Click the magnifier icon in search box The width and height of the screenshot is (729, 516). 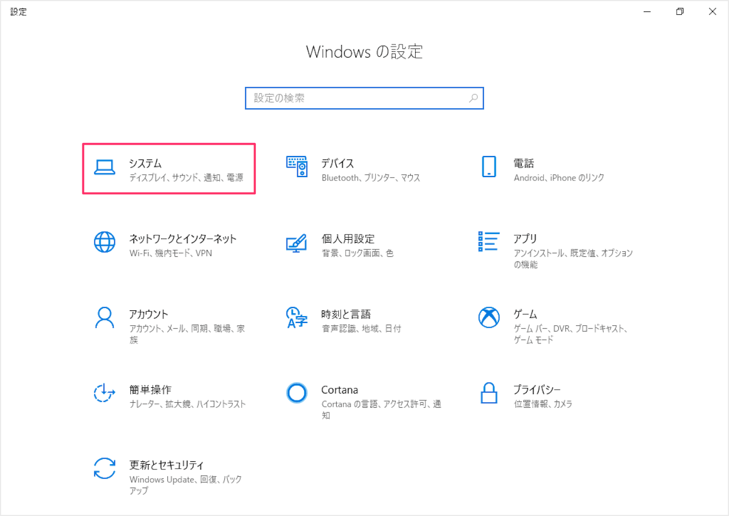tap(473, 98)
